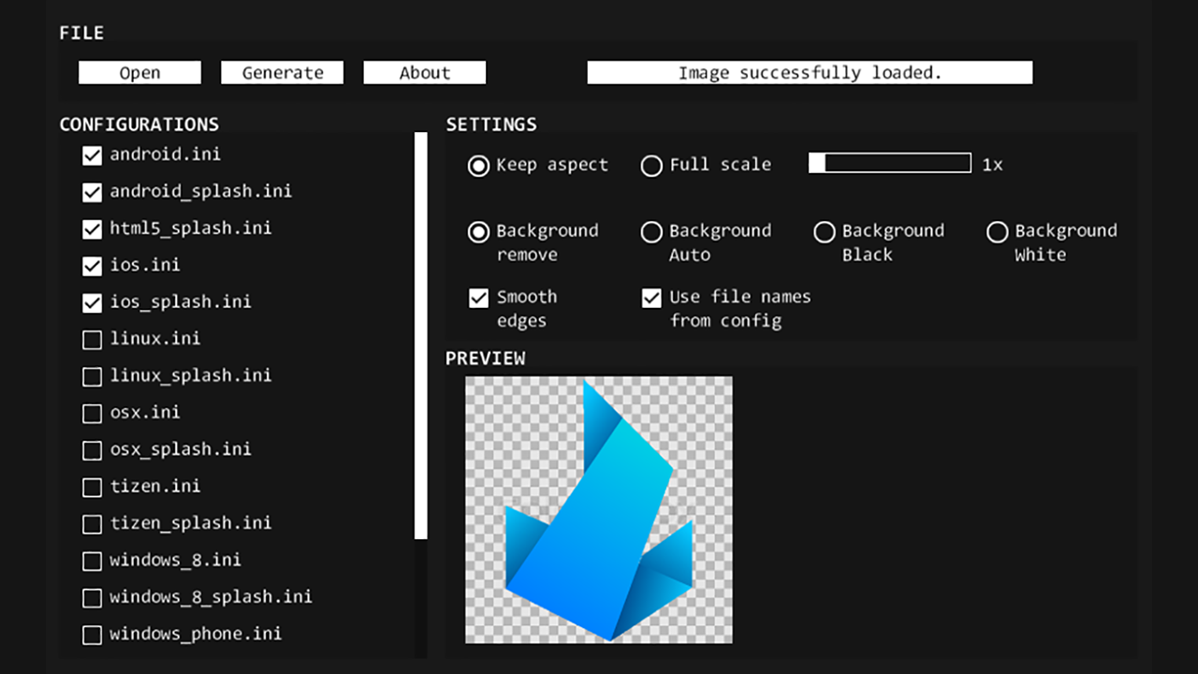Screen dimensions: 1198x674
Task: Choose Background Auto option
Action: (x=651, y=232)
